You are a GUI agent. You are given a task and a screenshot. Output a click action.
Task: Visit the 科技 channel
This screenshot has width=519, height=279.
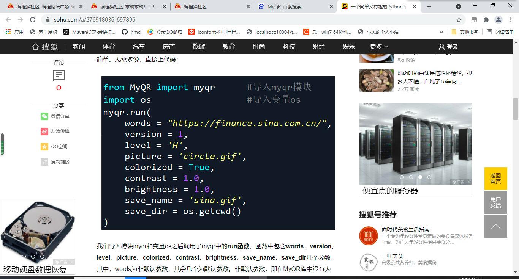[x=289, y=46]
